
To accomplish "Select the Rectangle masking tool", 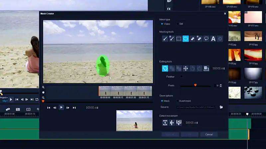I will [x=179, y=39].
